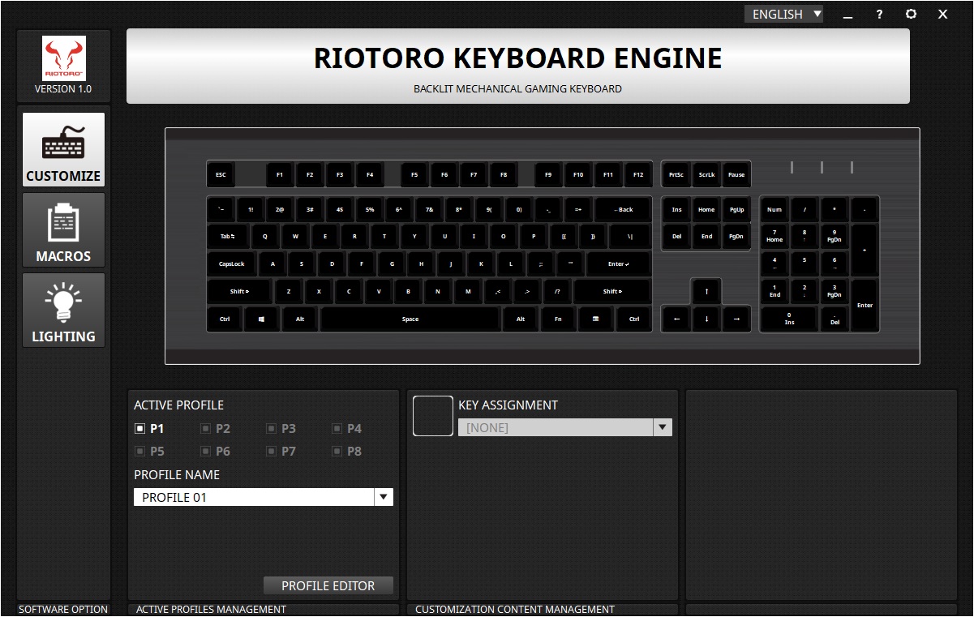Click the Space bar key
The image size is (974, 617).
coord(410,319)
